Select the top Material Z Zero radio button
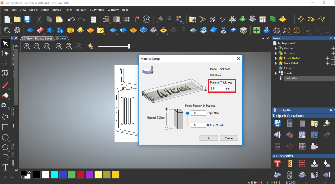The image size is (335, 184). pyautogui.click(x=166, y=109)
